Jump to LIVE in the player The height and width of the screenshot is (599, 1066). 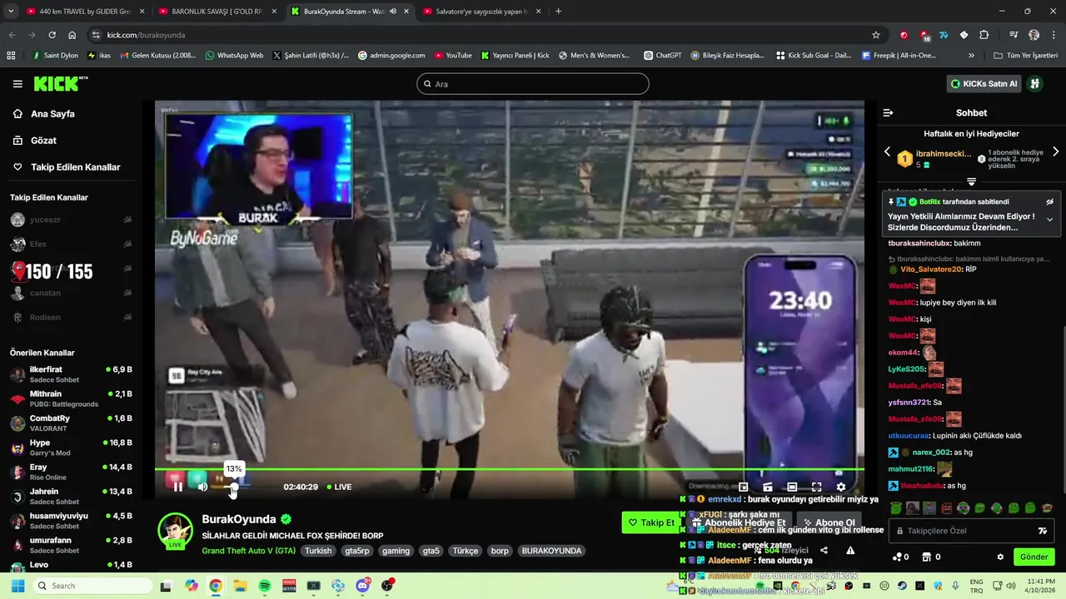[339, 487]
